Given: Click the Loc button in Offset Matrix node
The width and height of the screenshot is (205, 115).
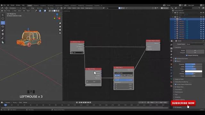Looking at the screenshot, I should [x=118, y=75].
